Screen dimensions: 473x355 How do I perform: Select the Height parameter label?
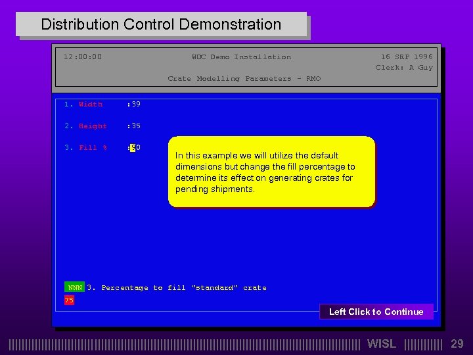[93, 126]
